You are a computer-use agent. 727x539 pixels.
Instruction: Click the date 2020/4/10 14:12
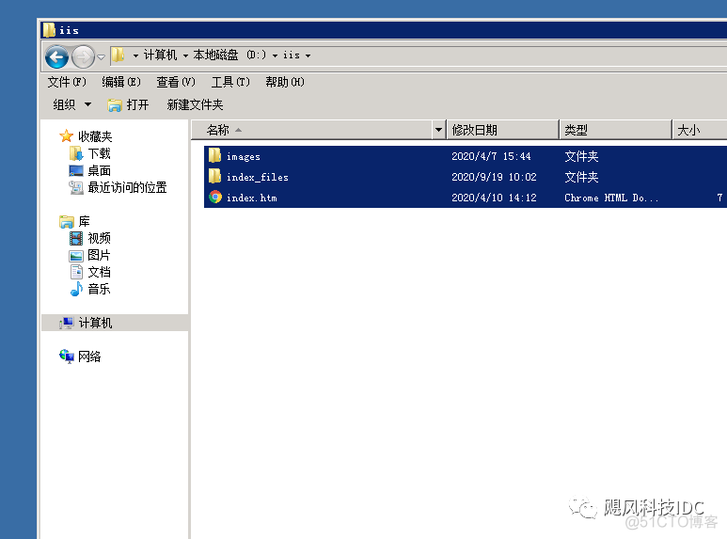pos(494,198)
